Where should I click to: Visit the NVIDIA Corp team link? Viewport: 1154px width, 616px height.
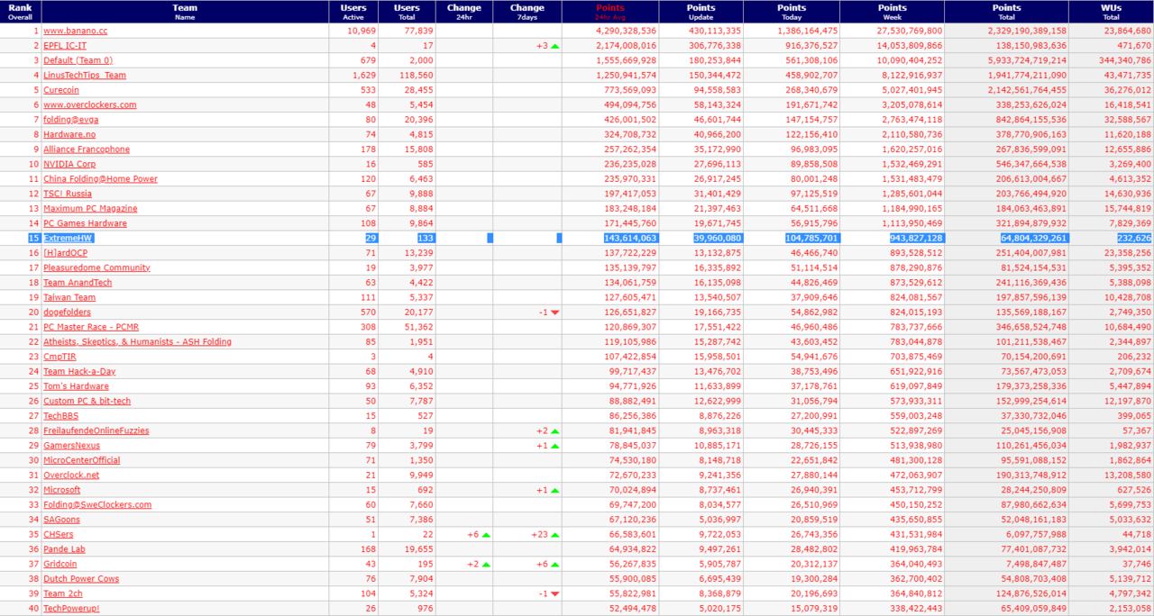point(69,165)
